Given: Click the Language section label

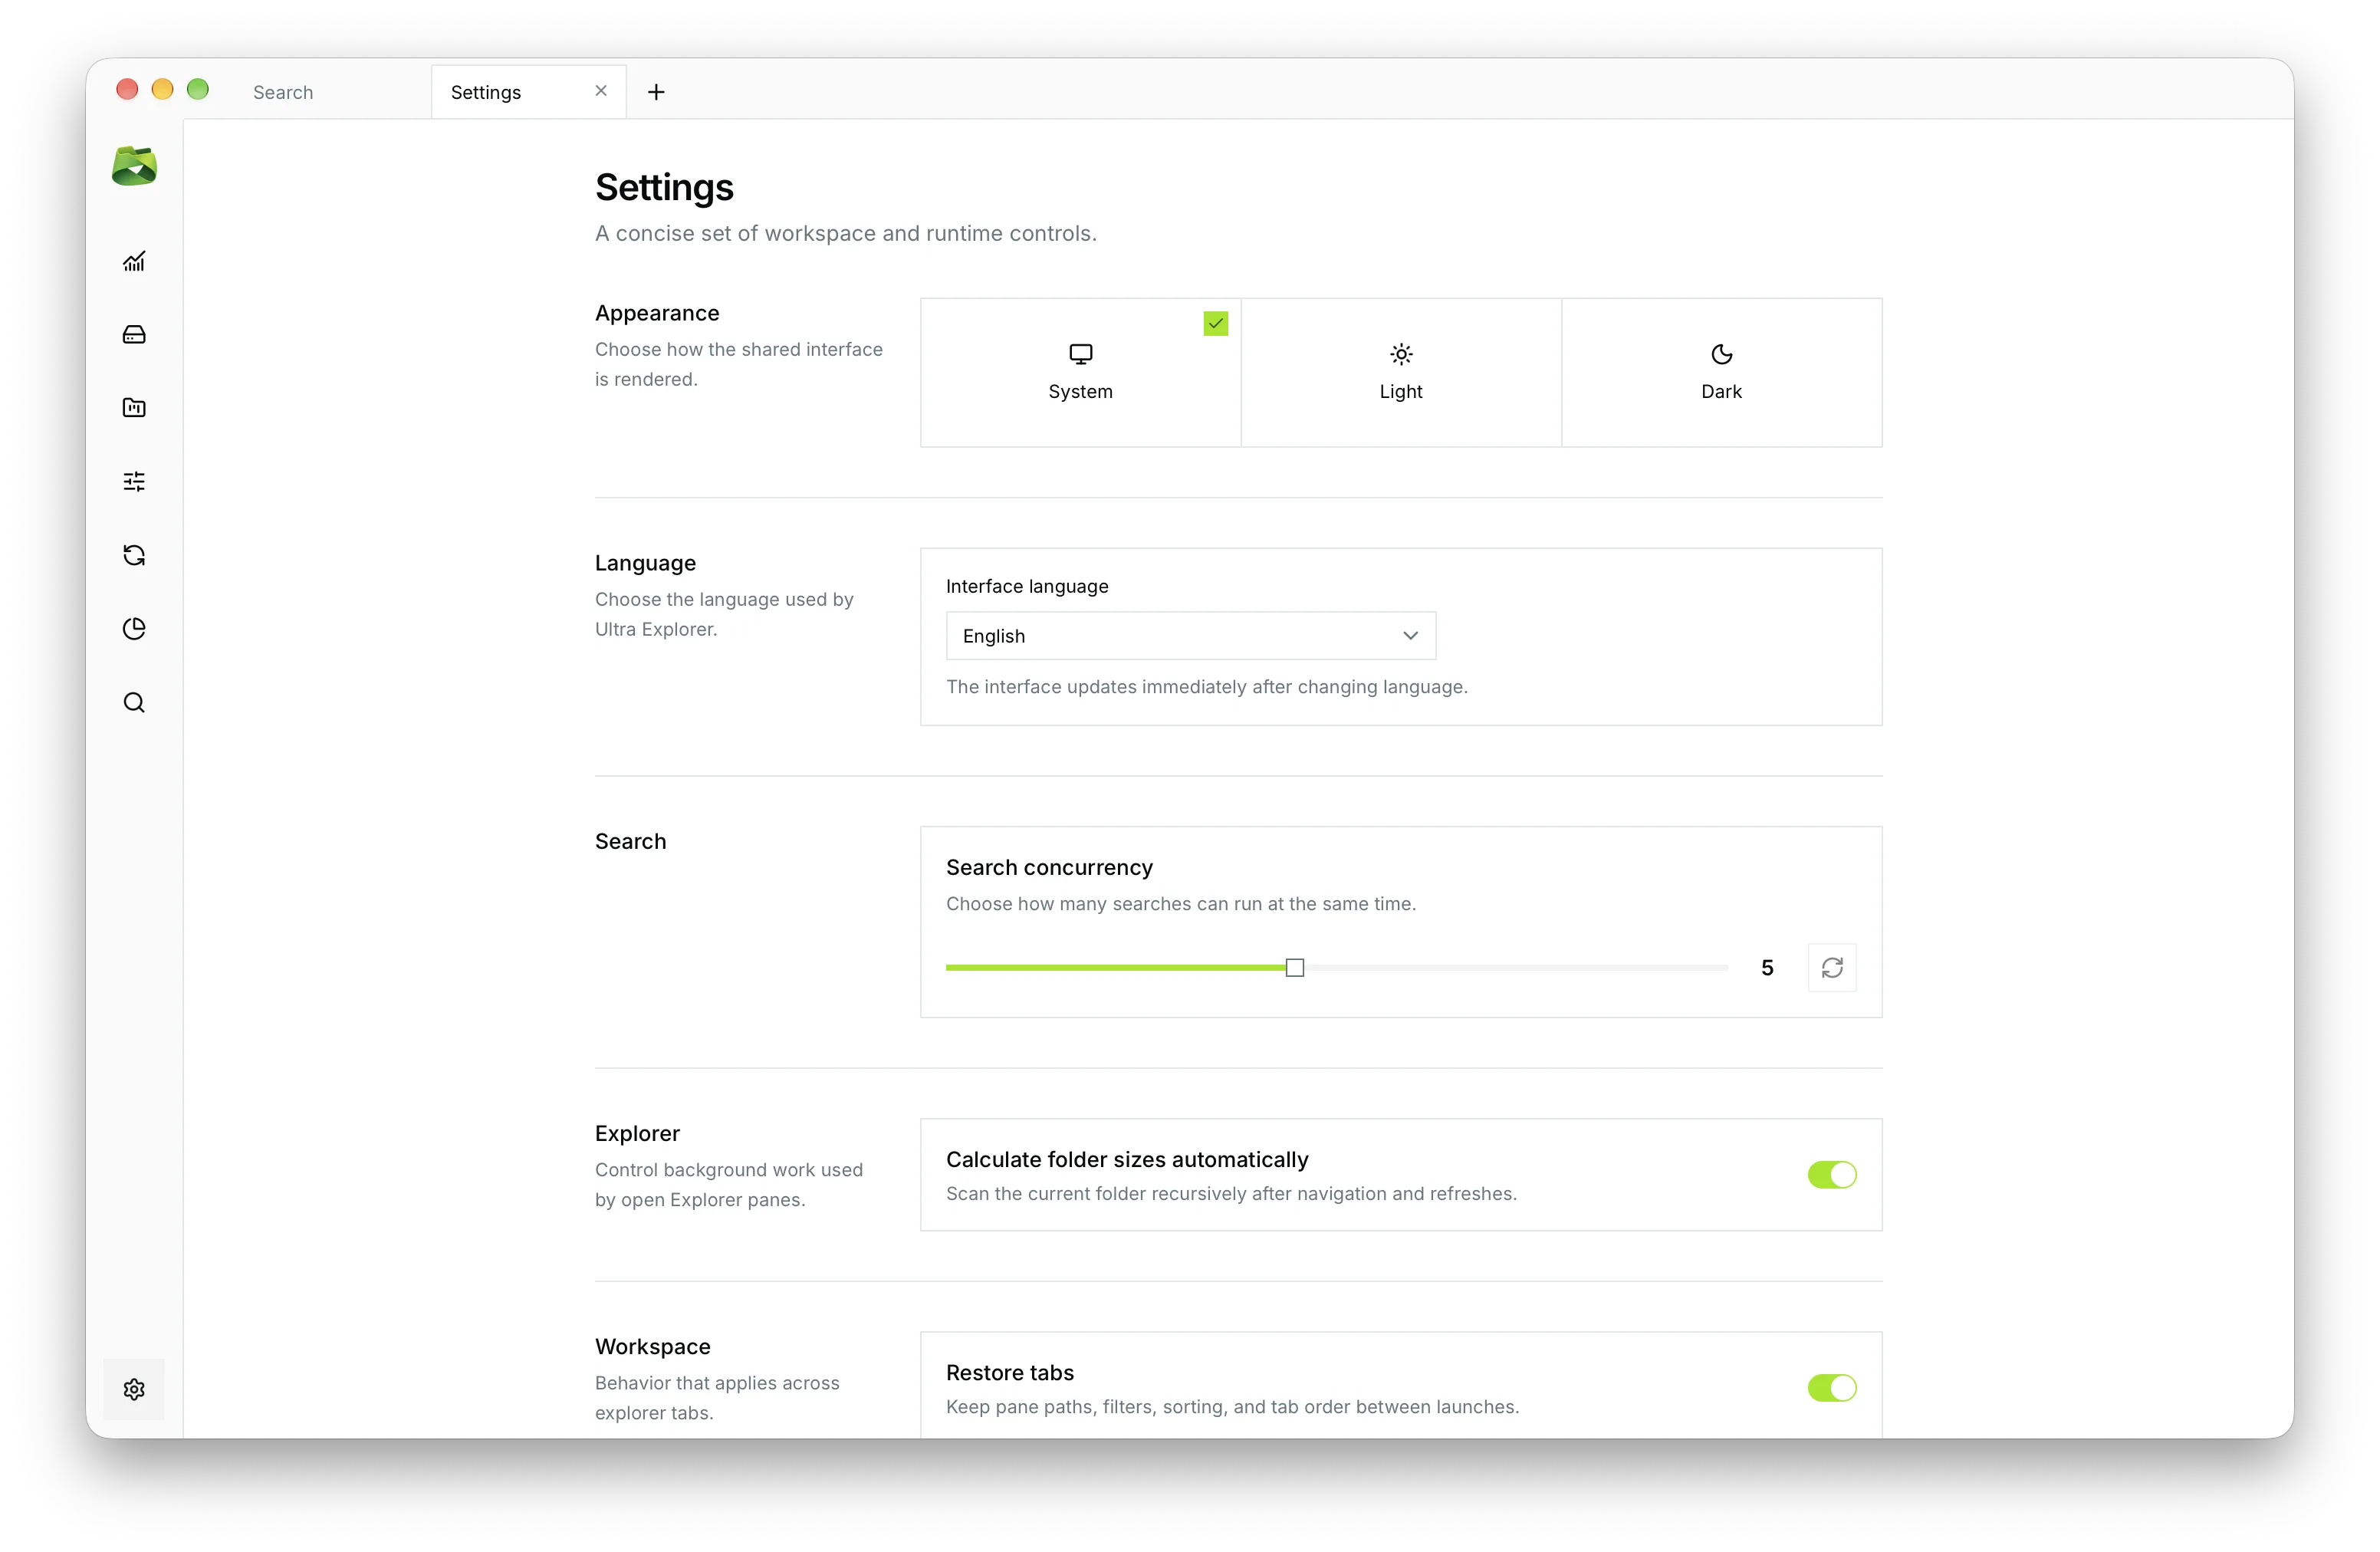Looking at the screenshot, I should click(x=645, y=563).
